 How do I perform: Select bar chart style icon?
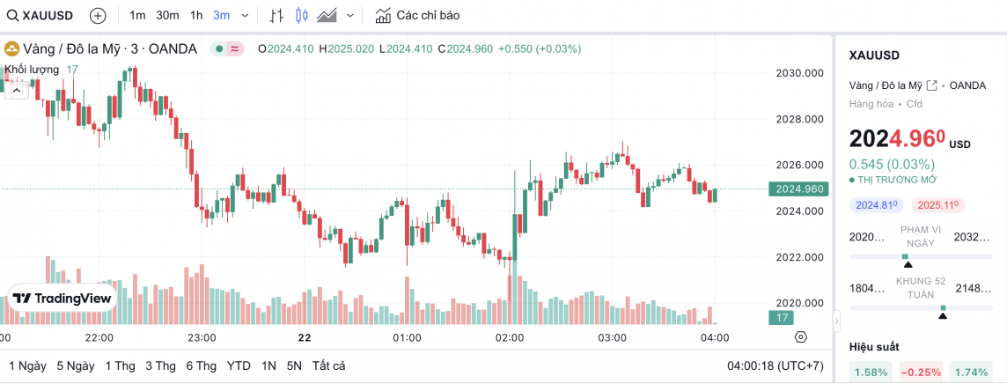point(276,15)
